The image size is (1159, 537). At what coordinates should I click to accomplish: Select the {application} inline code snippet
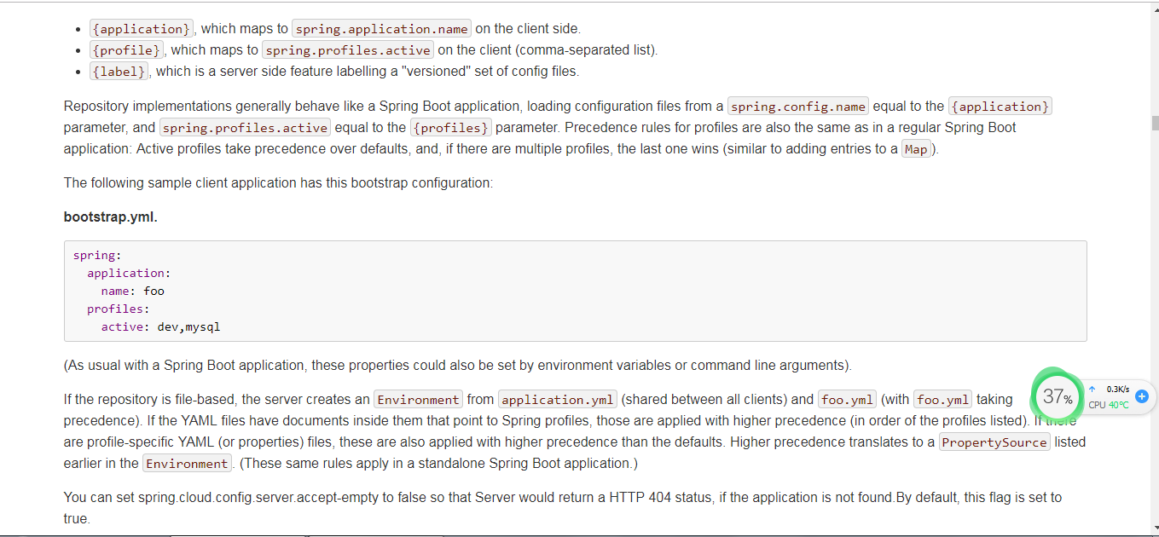click(141, 28)
